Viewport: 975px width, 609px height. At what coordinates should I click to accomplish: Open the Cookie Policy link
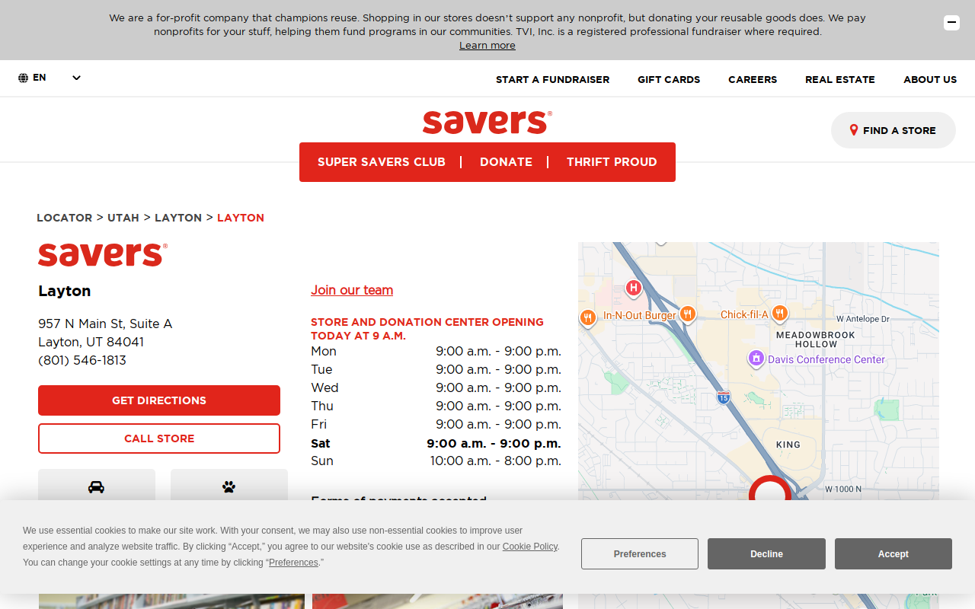(x=530, y=547)
